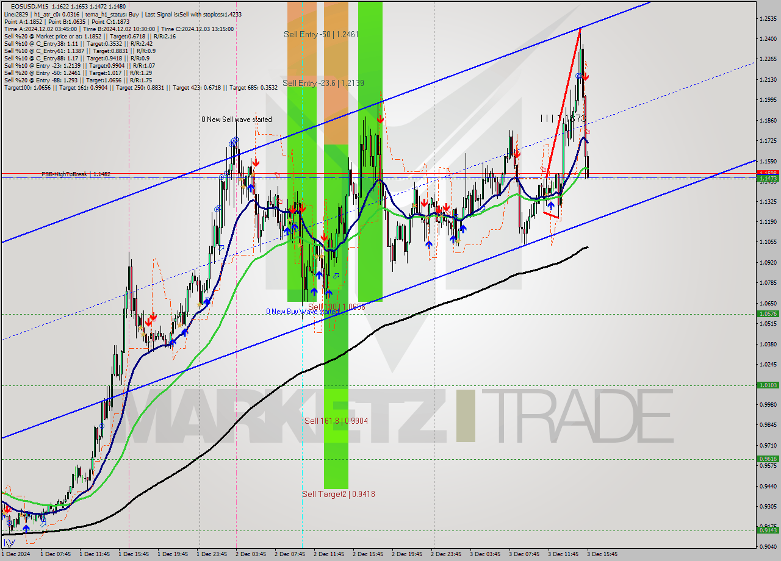Image resolution: width=781 pixels, height=561 pixels.
Task: Click the 0.9305 value on price axis
Action: pyautogui.click(x=768, y=506)
